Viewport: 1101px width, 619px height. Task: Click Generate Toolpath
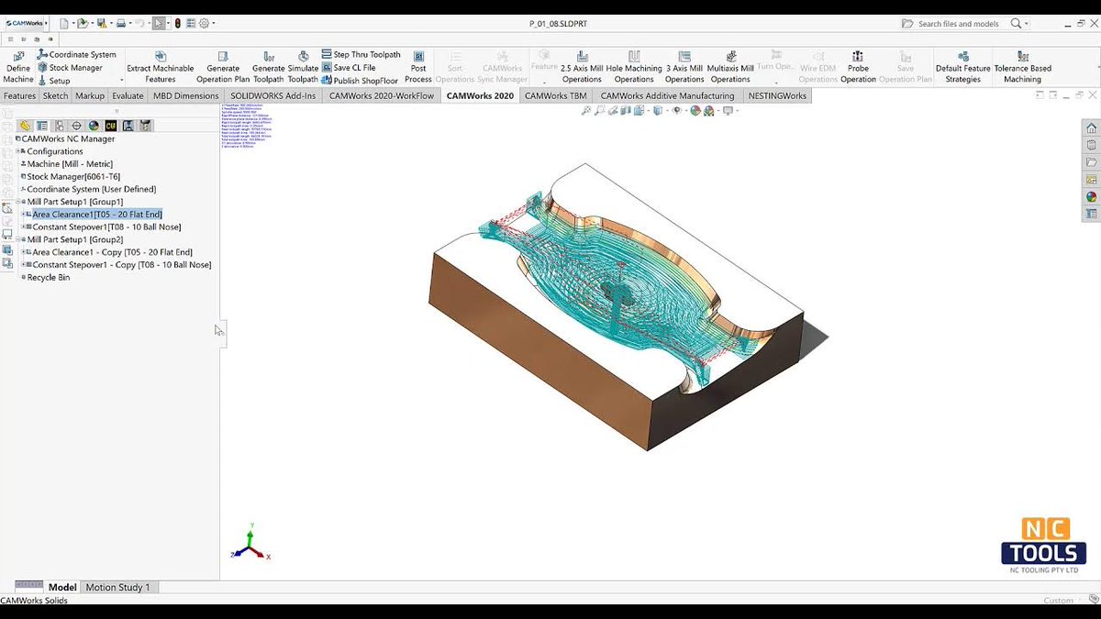coord(269,68)
